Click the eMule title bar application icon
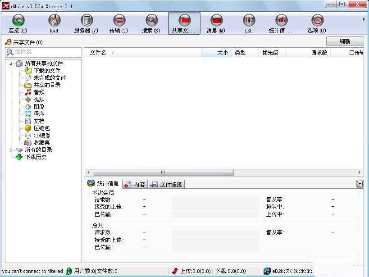 (6, 6)
